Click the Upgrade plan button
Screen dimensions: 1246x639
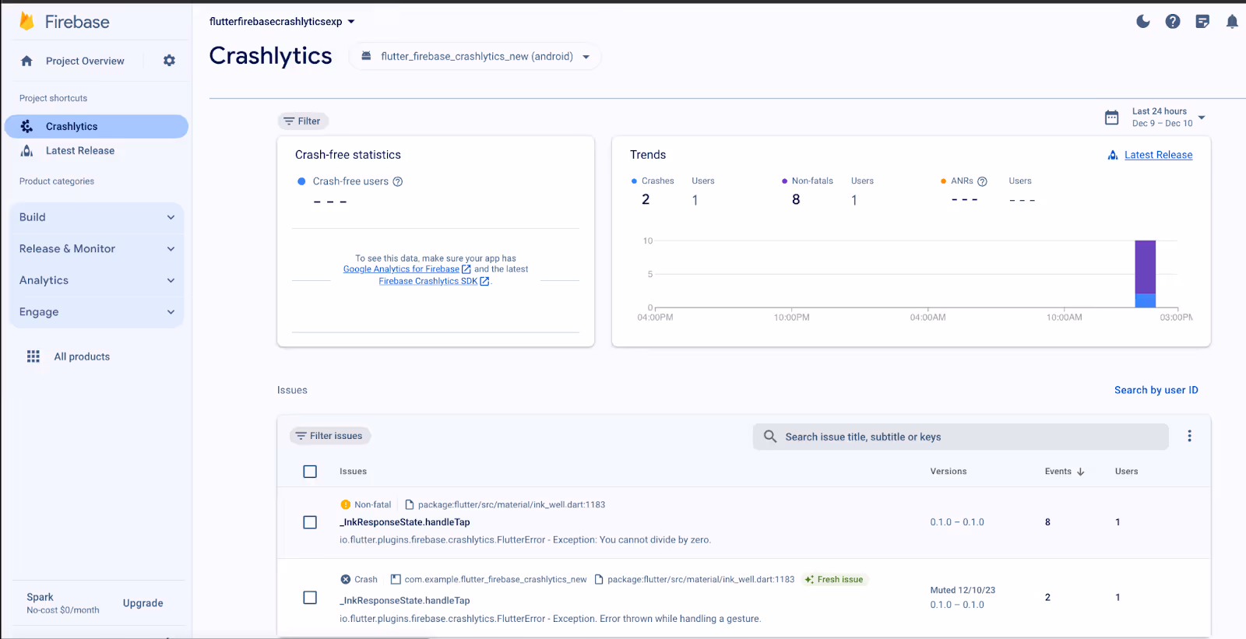[143, 603]
